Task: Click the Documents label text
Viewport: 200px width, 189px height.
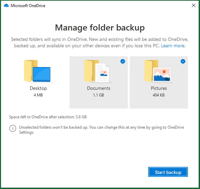Action: [x=99, y=88]
